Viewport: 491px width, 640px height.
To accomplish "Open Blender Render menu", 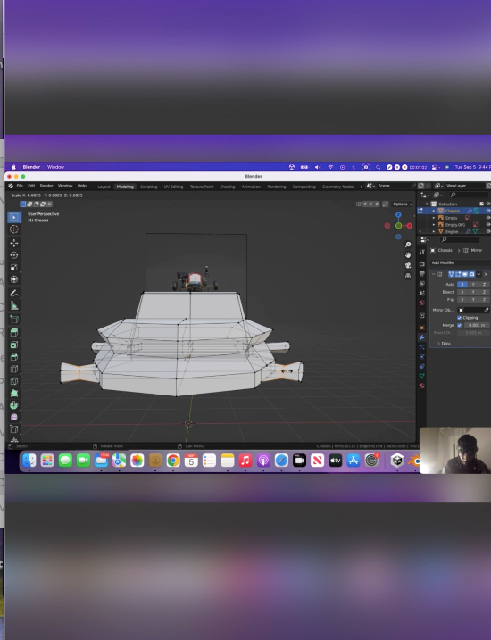I will point(46,186).
